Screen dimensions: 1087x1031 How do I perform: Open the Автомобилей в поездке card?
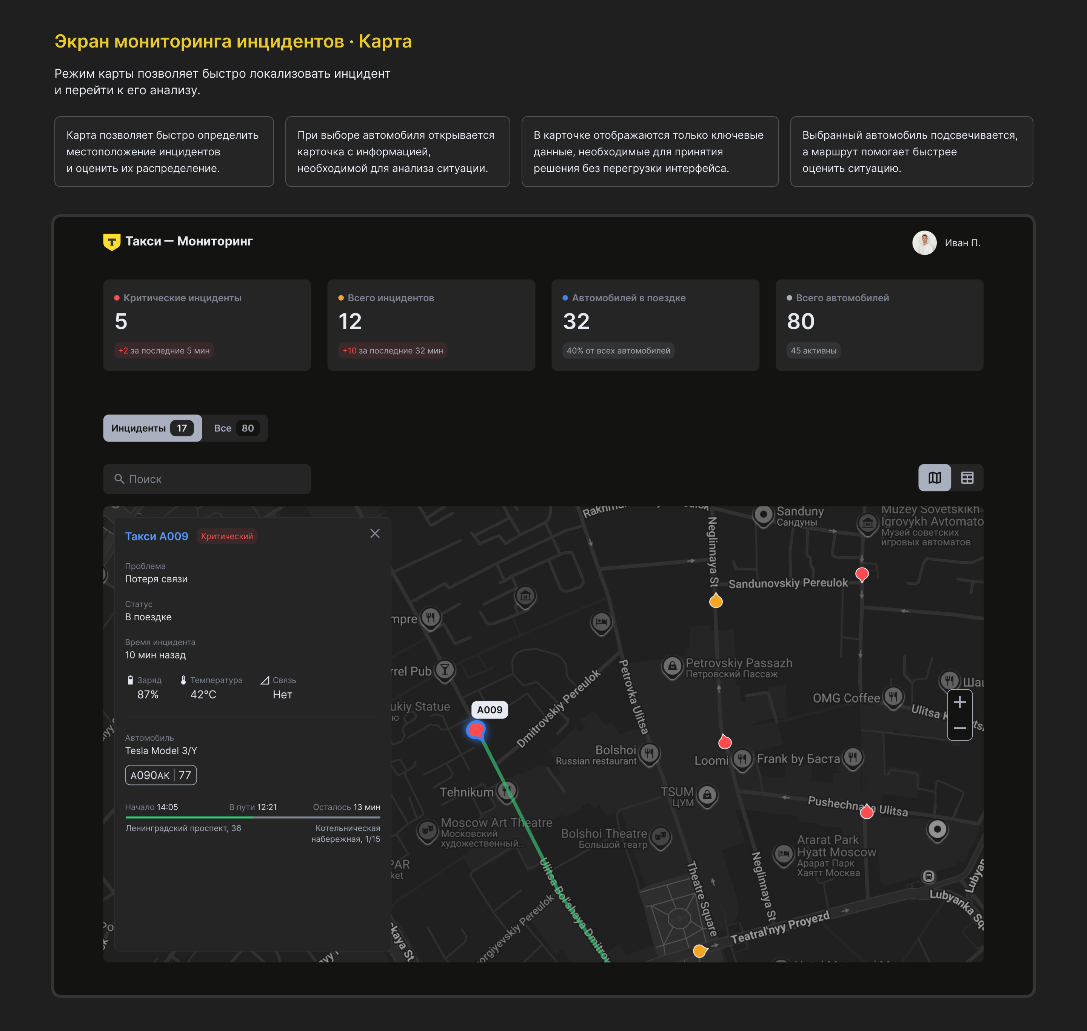tap(655, 325)
